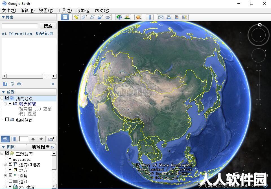Record a tour with the camera icon
Screen dimensions: 271x189
(x=108, y=17)
